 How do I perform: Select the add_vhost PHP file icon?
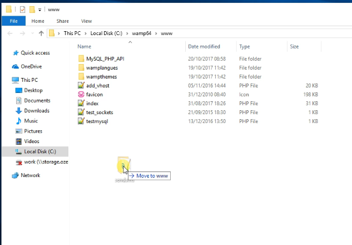(81, 85)
